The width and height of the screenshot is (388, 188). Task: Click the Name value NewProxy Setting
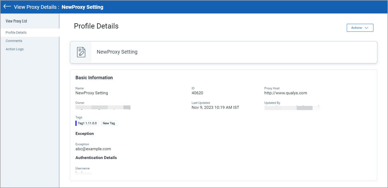[92, 93]
